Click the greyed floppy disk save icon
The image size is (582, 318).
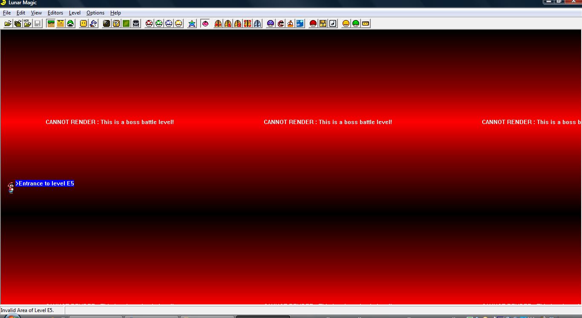37,23
